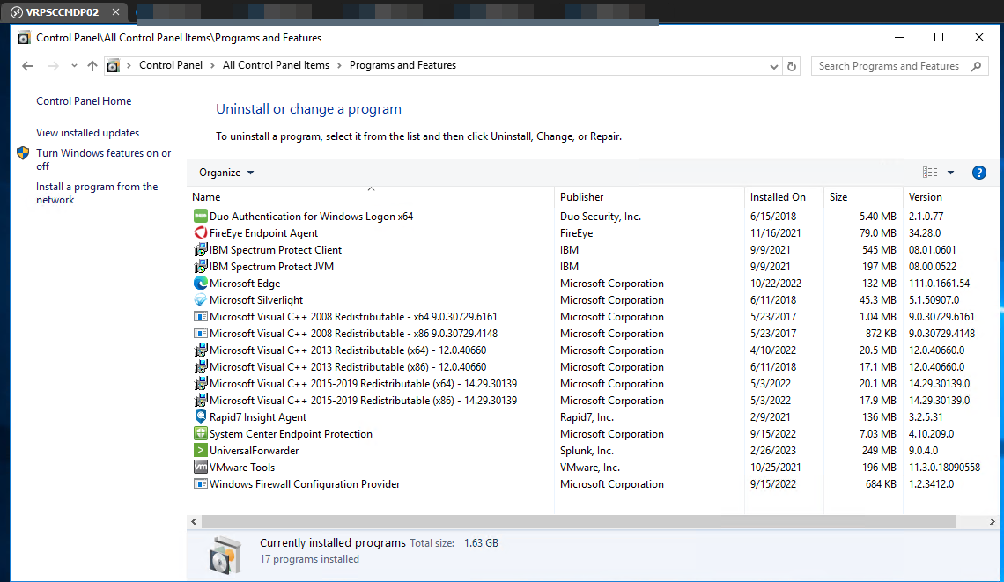Click the shield icon for Windows features
Viewport: 1004px width, 582px height.
click(23, 153)
